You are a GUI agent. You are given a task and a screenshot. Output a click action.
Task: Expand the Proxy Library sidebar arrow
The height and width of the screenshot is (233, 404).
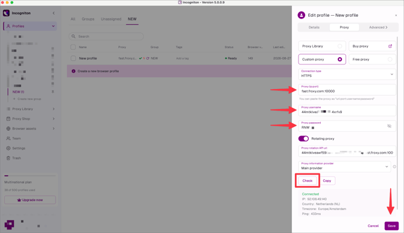pos(54,109)
